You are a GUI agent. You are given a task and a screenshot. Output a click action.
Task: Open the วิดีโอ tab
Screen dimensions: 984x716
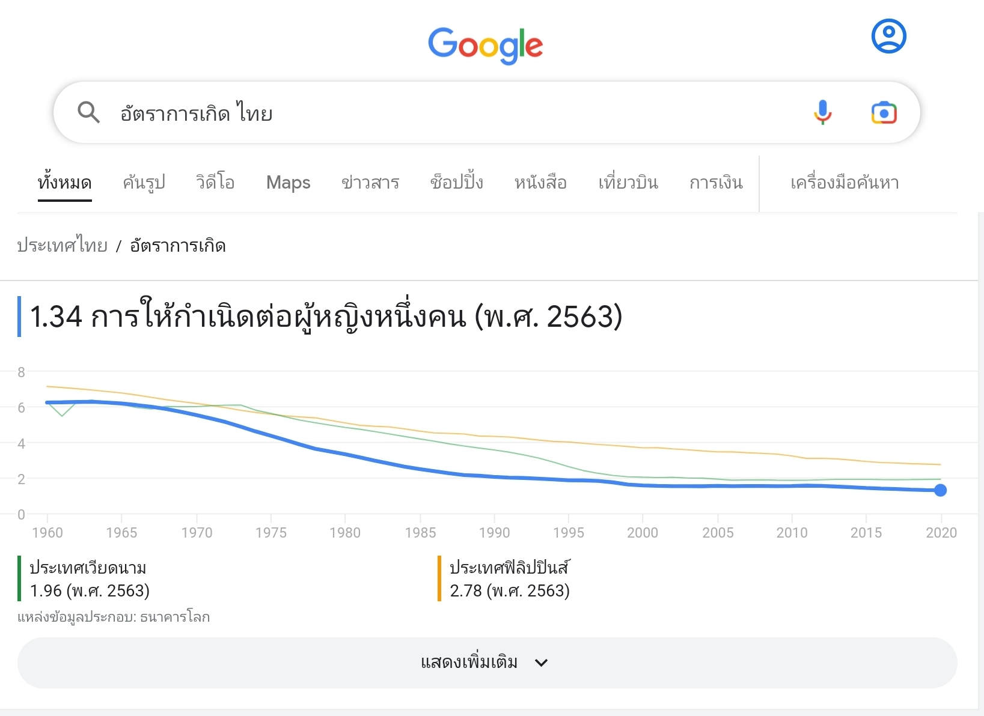point(215,183)
